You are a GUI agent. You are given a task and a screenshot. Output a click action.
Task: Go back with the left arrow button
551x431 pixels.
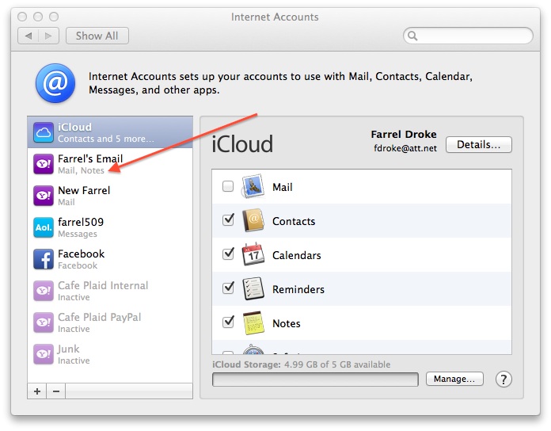(x=28, y=36)
